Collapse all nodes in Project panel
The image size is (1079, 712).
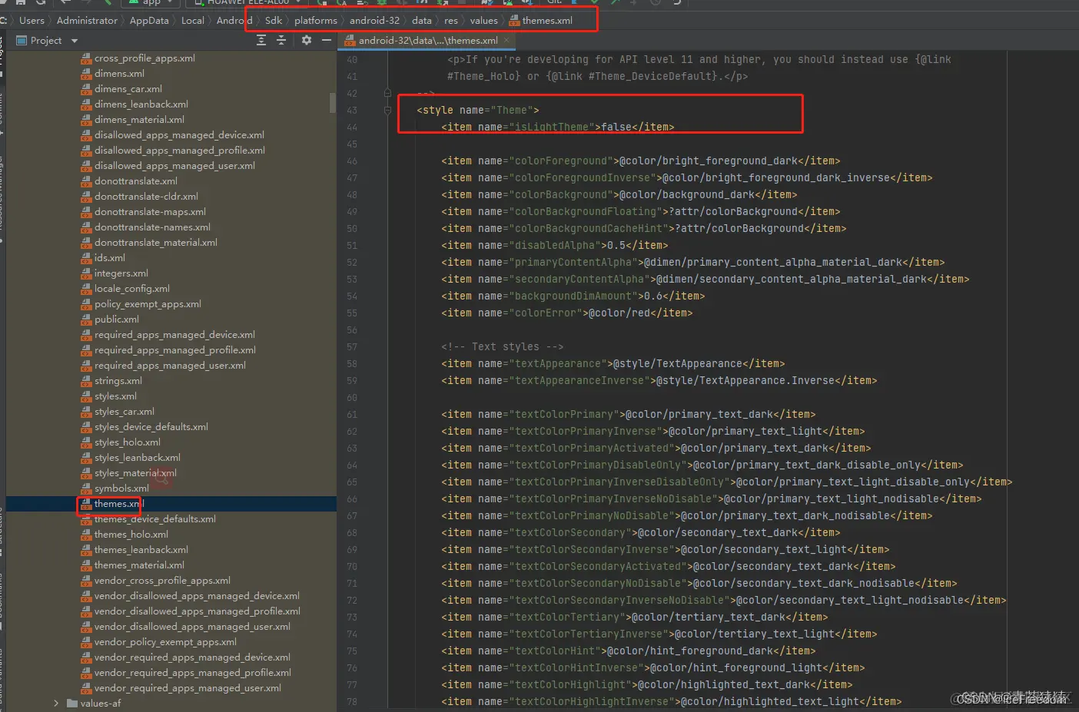pos(281,40)
